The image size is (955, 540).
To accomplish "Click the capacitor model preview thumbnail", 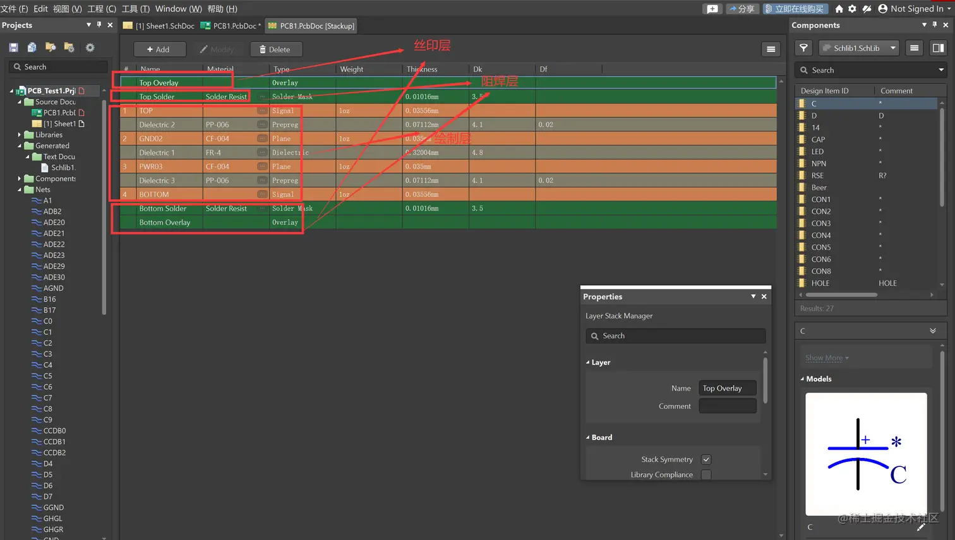I will [x=866, y=454].
